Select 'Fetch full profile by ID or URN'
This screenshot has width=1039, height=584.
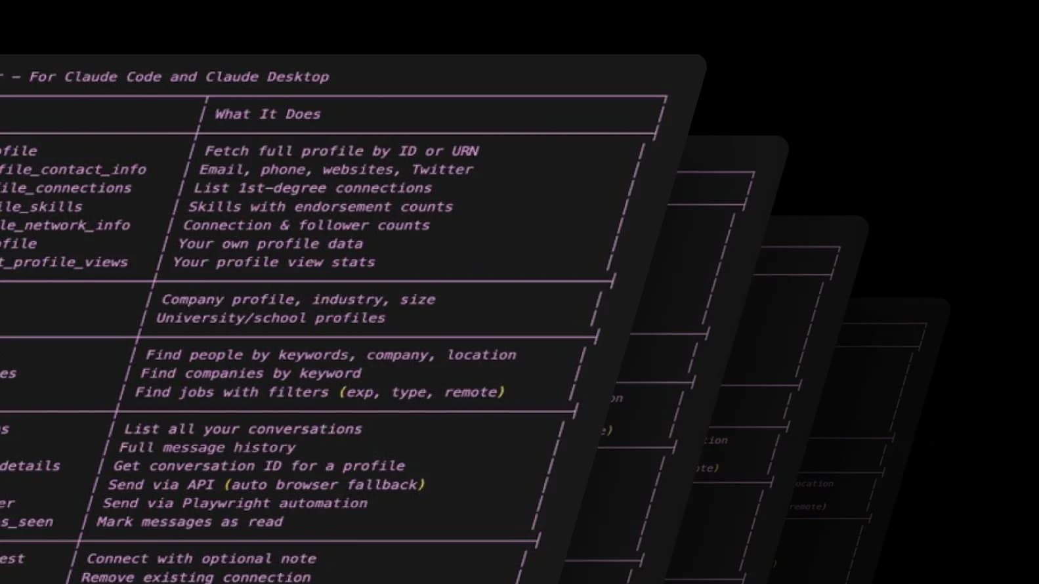click(341, 151)
